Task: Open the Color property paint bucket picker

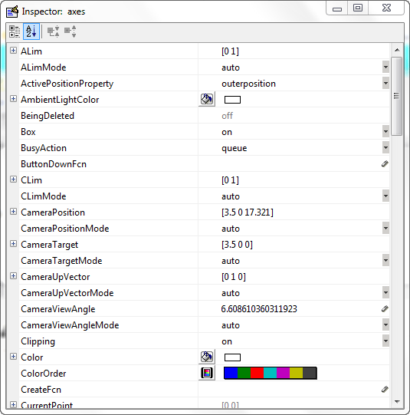Action: click(207, 357)
